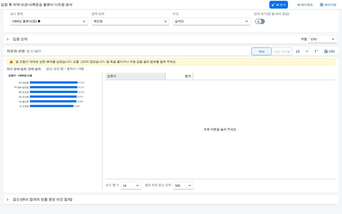
Task: Click the 16,323 bar value label
Action: click(81, 83)
